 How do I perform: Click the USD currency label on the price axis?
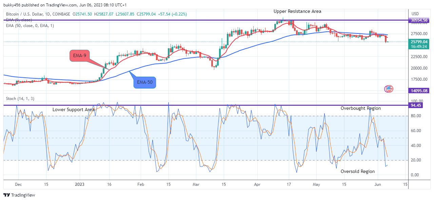(415, 14)
